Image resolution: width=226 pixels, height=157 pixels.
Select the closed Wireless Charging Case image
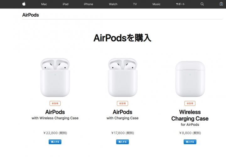190,79
